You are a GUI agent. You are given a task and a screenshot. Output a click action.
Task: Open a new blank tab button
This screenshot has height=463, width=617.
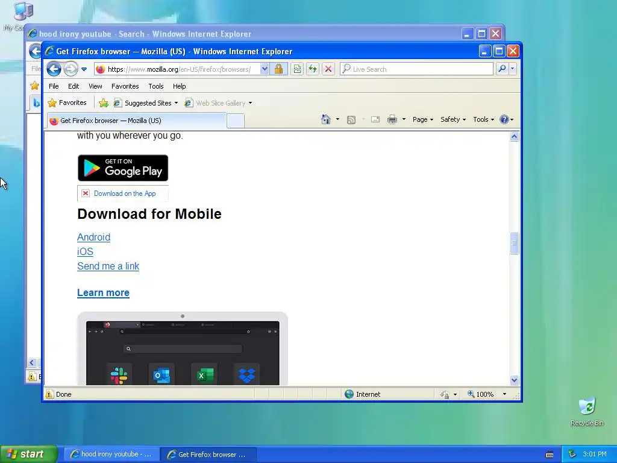pyautogui.click(x=236, y=121)
